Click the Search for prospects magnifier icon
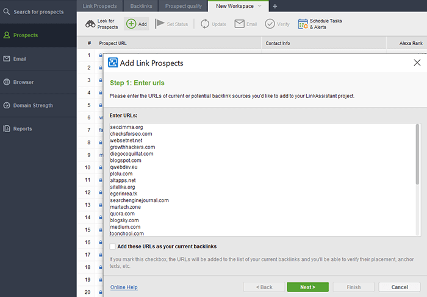This screenshot has width=427, height=297. pyautogui.click(x=7, y=12)
